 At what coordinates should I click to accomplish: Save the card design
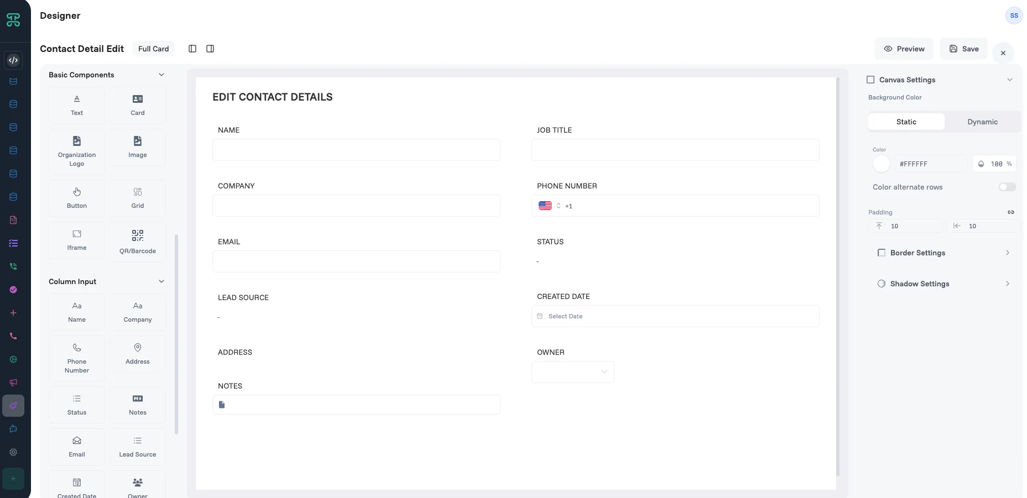(963, 49)
